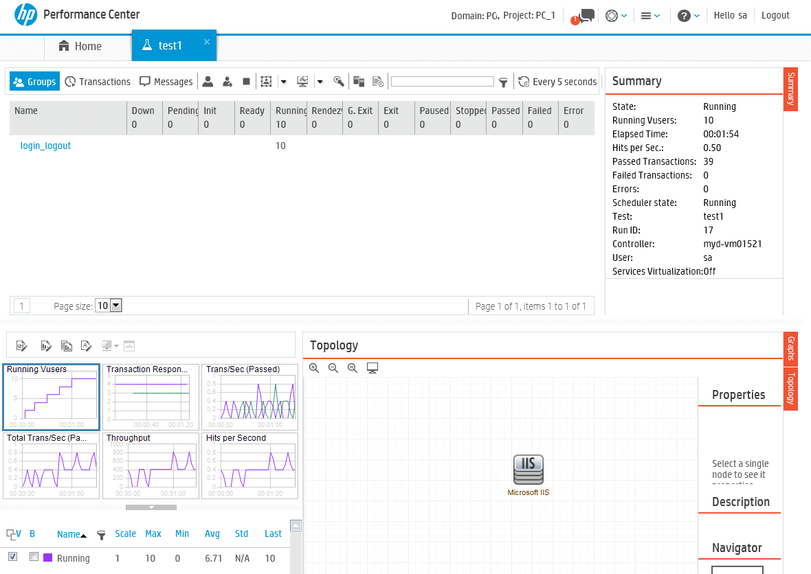Screen dimensions: 811x574
Task: Open dropdown next to groups design icon
Action: (x=283, y=82)
